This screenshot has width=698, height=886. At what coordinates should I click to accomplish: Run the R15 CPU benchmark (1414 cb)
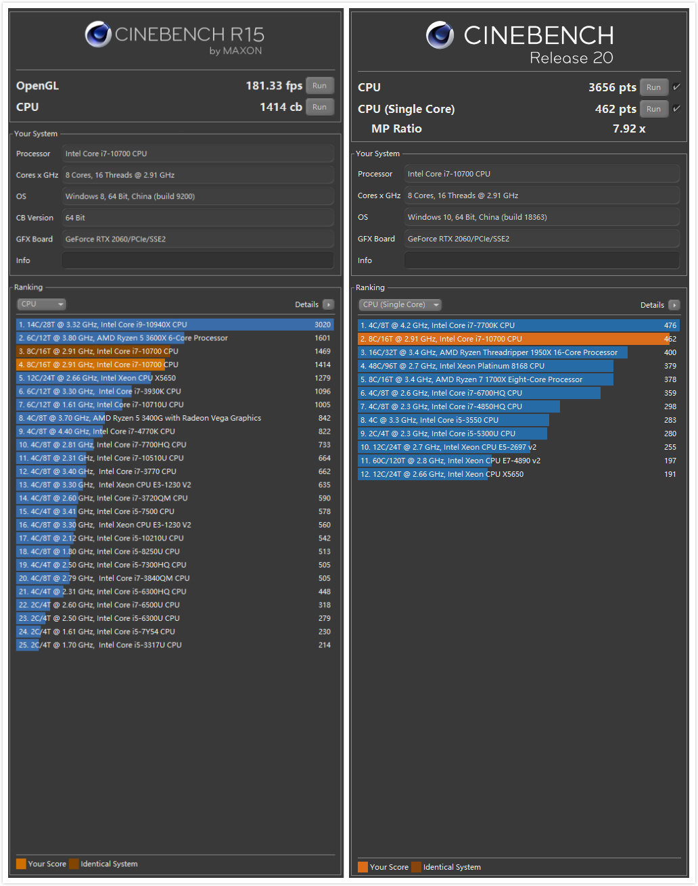pyautogui.click(x=320, y=107)
